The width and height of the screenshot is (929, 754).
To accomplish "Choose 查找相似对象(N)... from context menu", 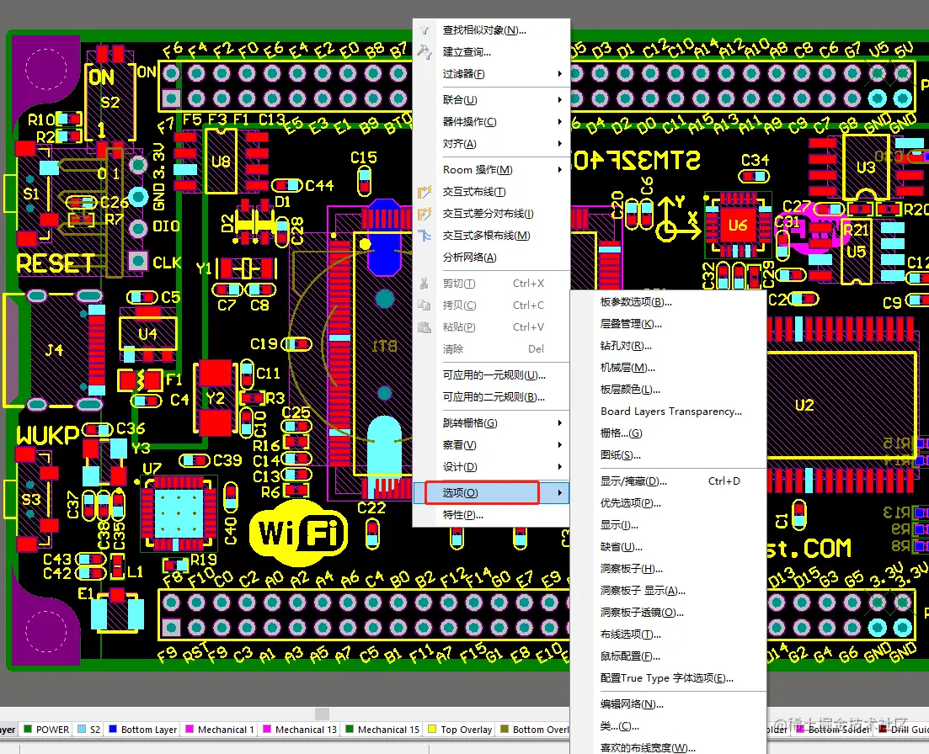I will [x=491, y=30].
